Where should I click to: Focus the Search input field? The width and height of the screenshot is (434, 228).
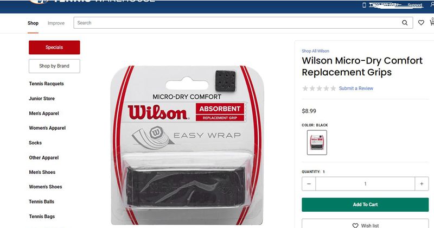(x=238, y=23)
